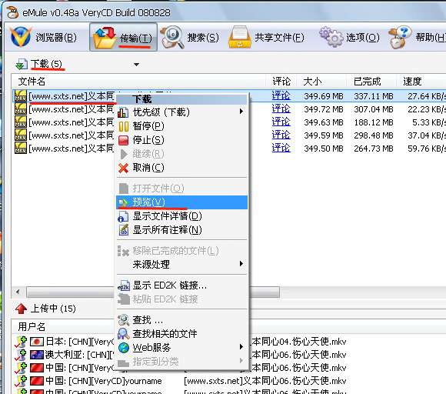Image resolution: width=446 pixels, height=394 pixels.
Task: Open the 帮助(H) help button
Action: point(417,37)
